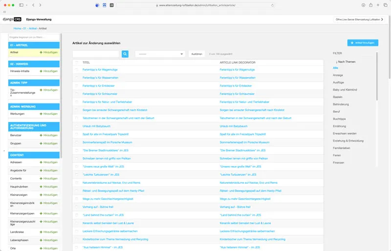Go forward with Safari forward arrow
The image size is (391, 251).
[x=40, y=5]
